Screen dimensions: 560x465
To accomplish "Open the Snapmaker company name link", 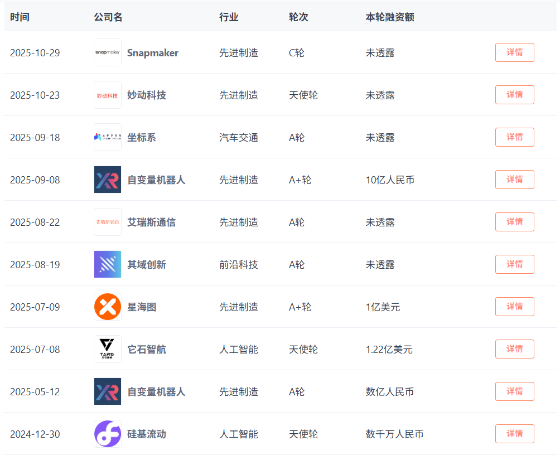I will (x=153, y=53).
